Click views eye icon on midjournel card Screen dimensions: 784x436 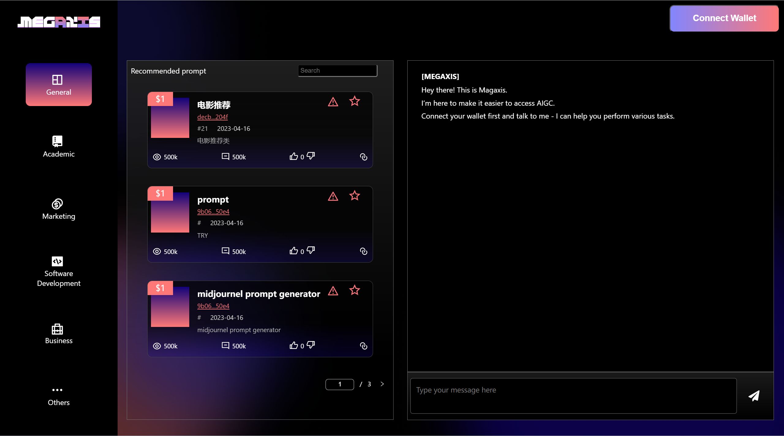(157, 346)
